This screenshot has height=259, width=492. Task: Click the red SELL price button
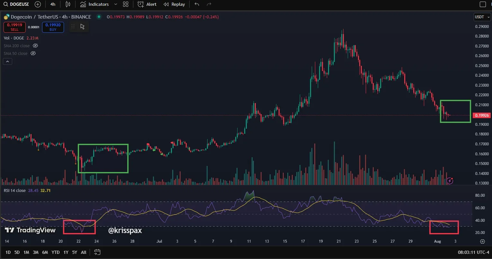14,27
